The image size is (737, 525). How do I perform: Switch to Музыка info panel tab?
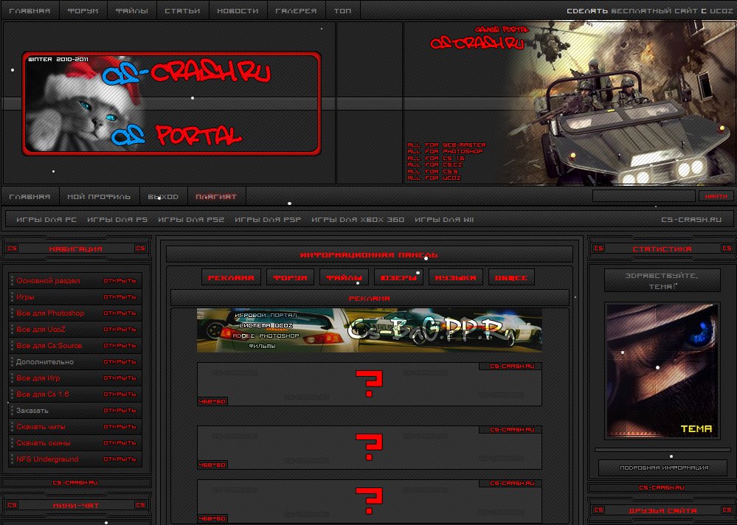(455, 277)
